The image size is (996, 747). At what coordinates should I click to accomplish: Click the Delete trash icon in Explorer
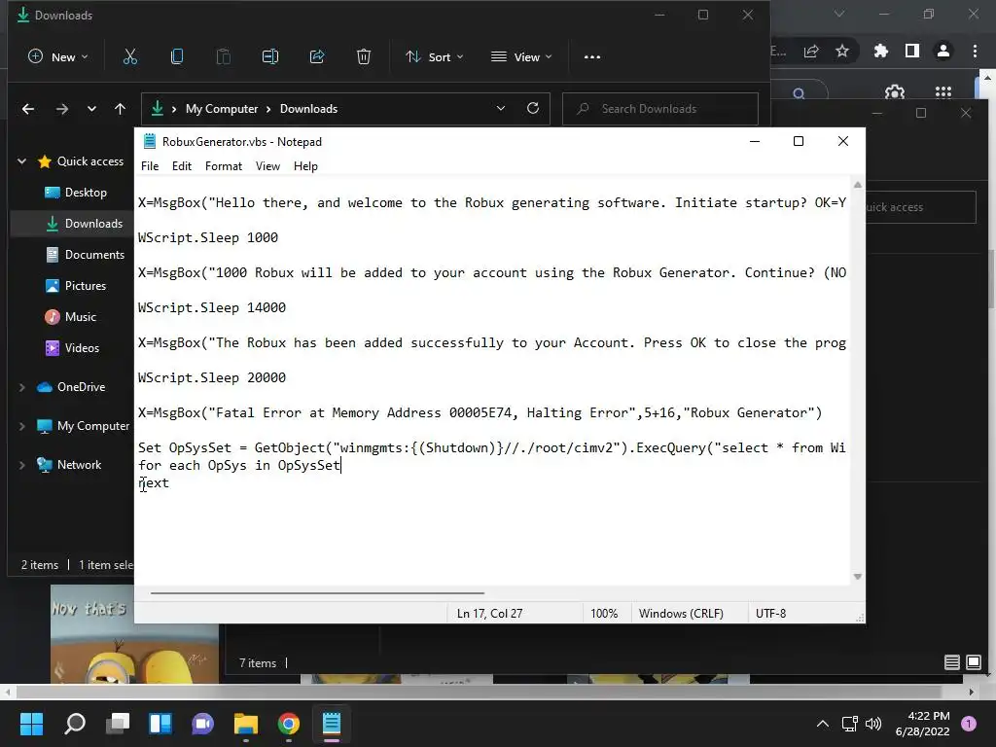pyautogui.click(x=364, y=57)
